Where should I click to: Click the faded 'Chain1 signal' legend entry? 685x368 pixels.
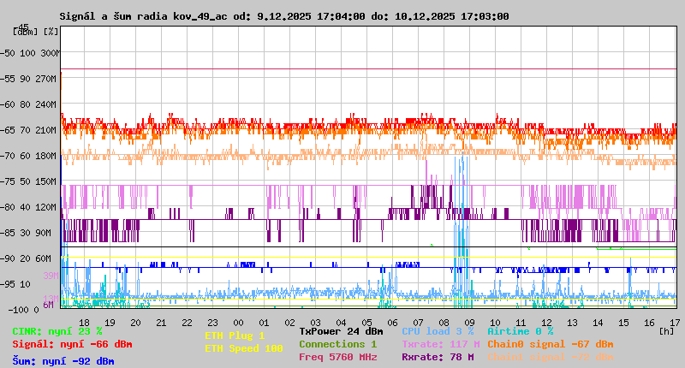[x=550, y=356]
